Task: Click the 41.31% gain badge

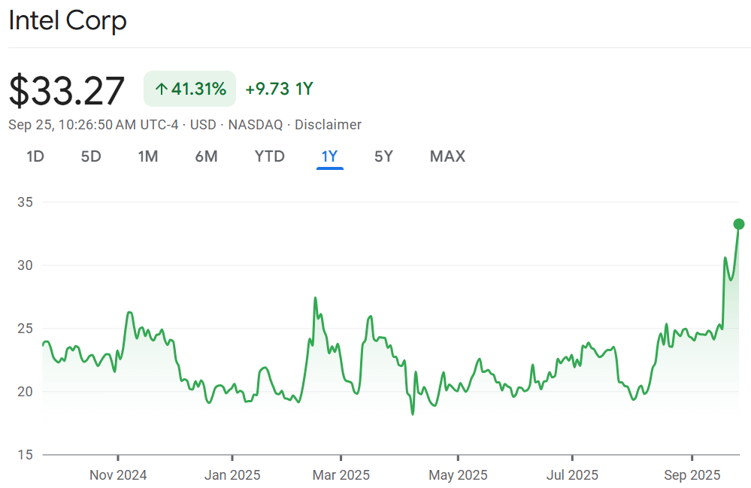Action: (x=189, y=89)
